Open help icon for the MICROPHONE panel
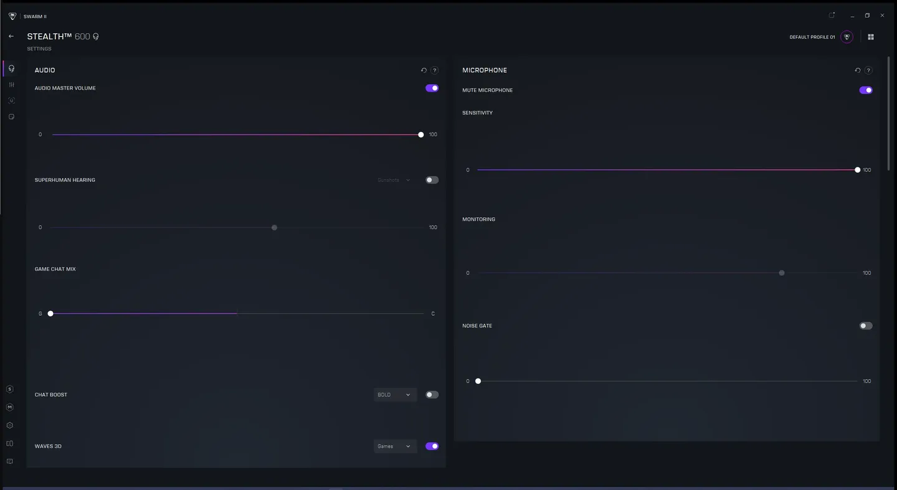Image resolution: width=897 pixels, height=490 pixels. [x=869, y=70]
